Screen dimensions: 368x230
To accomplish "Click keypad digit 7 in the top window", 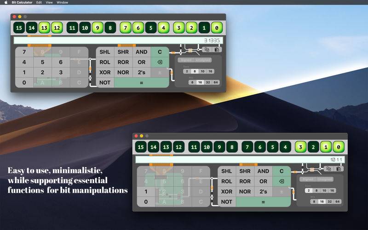I will pyautogui.click(x=24, y=52).
